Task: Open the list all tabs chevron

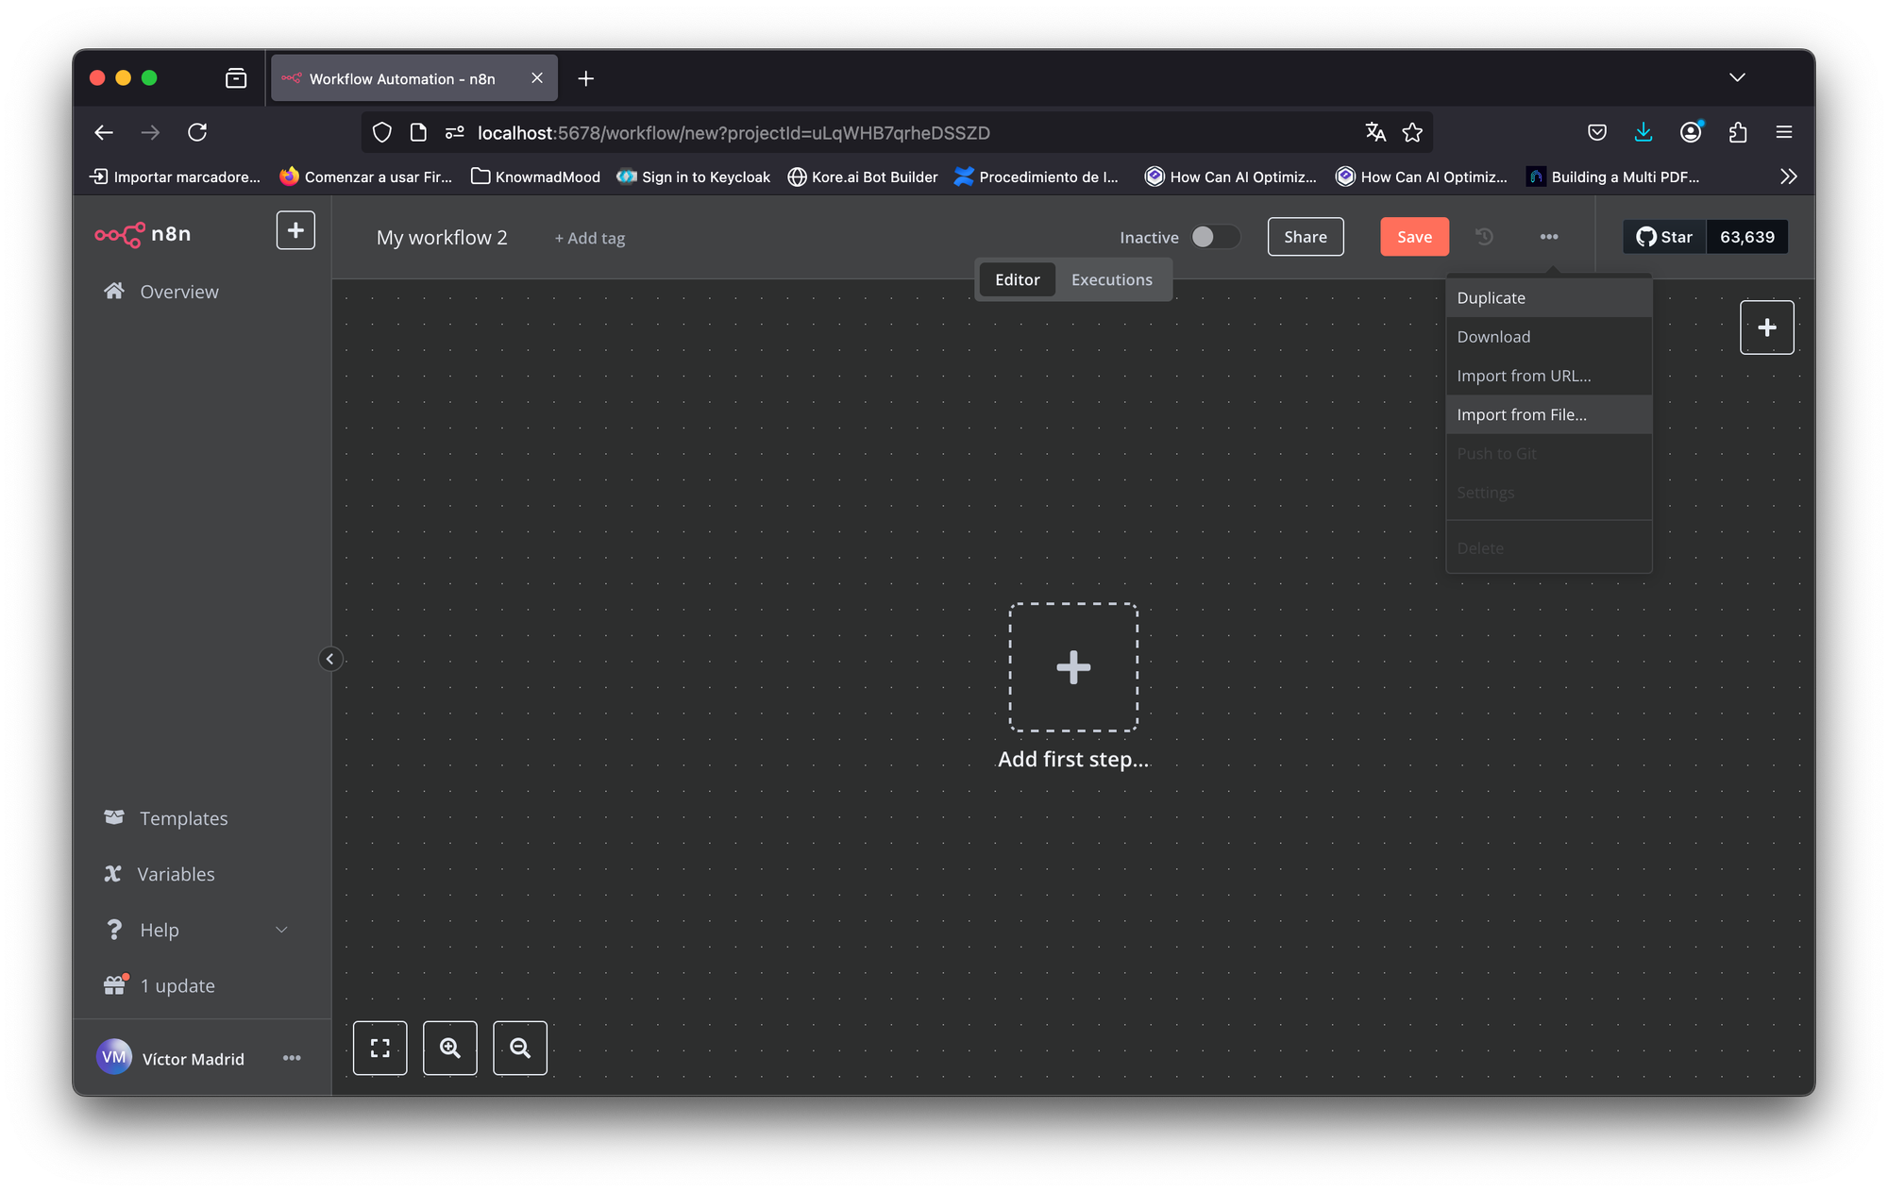Action: [1738, 77]
